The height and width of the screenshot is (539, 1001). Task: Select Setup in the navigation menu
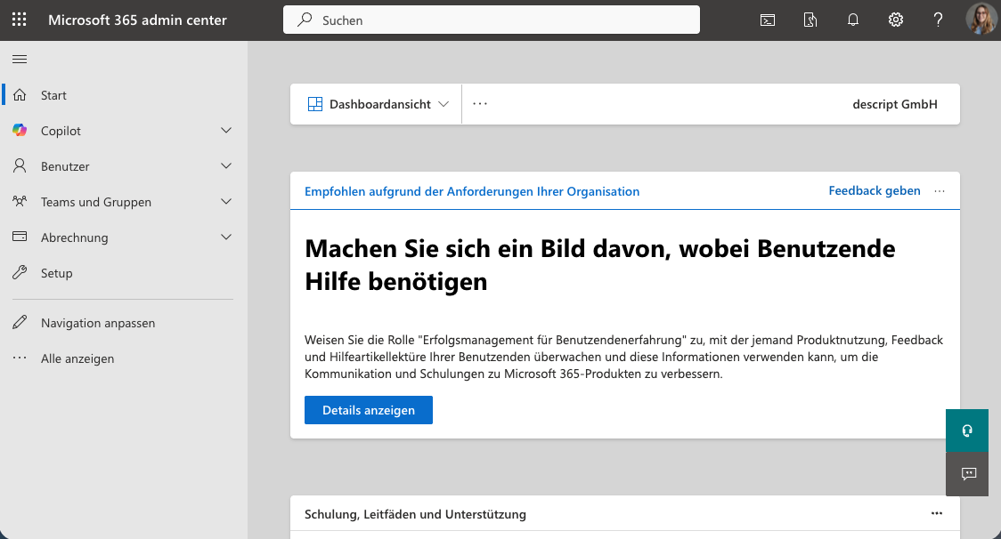pos(55,272)
